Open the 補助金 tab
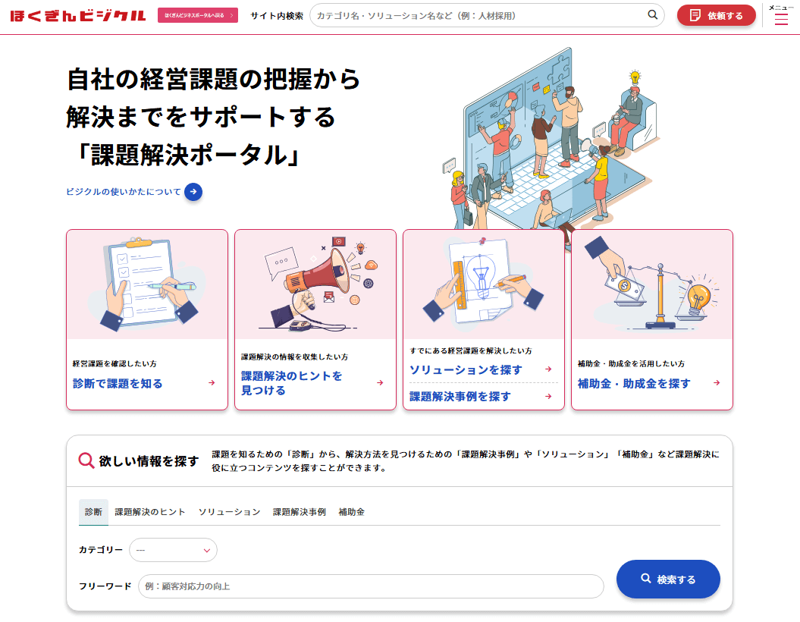The height and width of the screenshot is (622, 800). (352, 512)
